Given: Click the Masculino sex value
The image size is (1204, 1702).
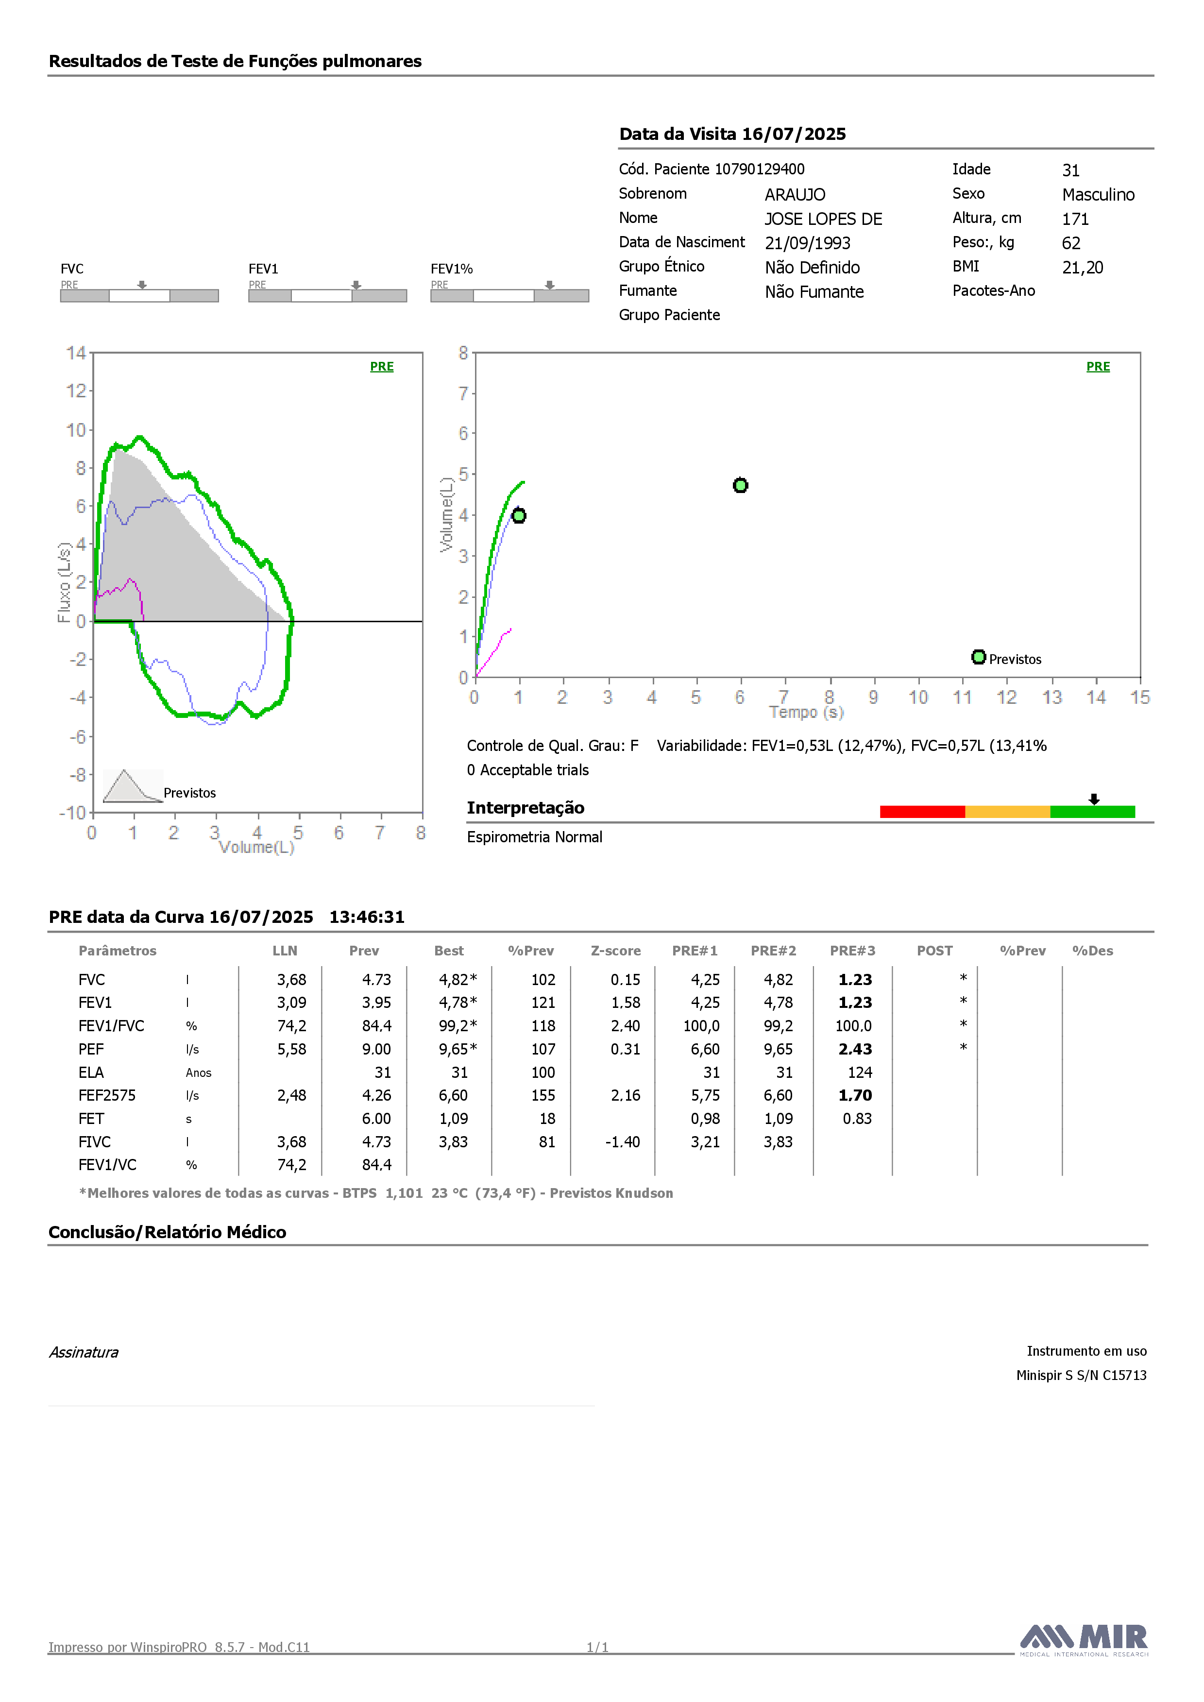Looking at the screenshot, I should [1098, 195].
